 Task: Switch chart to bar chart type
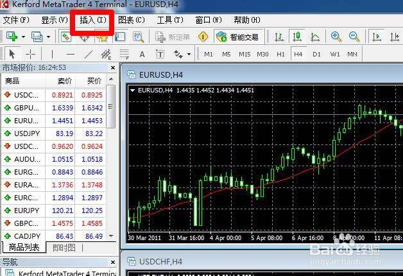pos(279,37)
